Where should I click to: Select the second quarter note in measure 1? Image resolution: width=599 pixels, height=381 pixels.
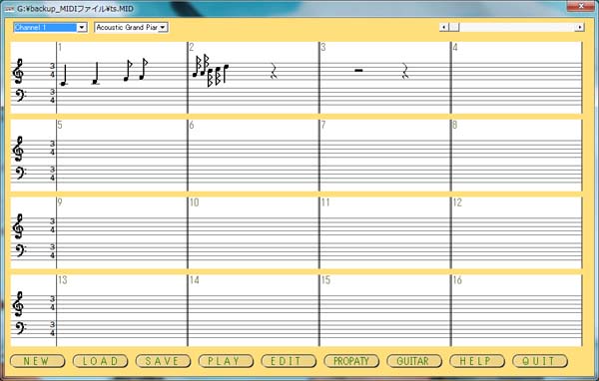tap(96, 73)
